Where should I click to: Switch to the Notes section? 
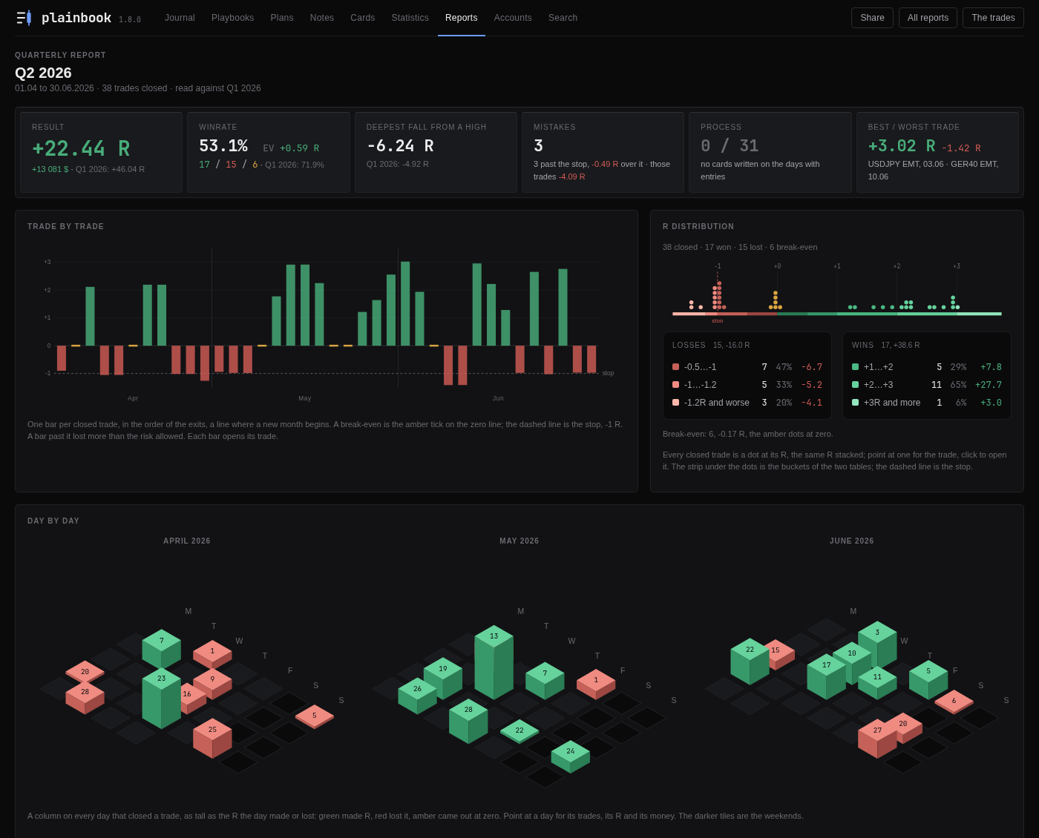click(x=322, y=18)
